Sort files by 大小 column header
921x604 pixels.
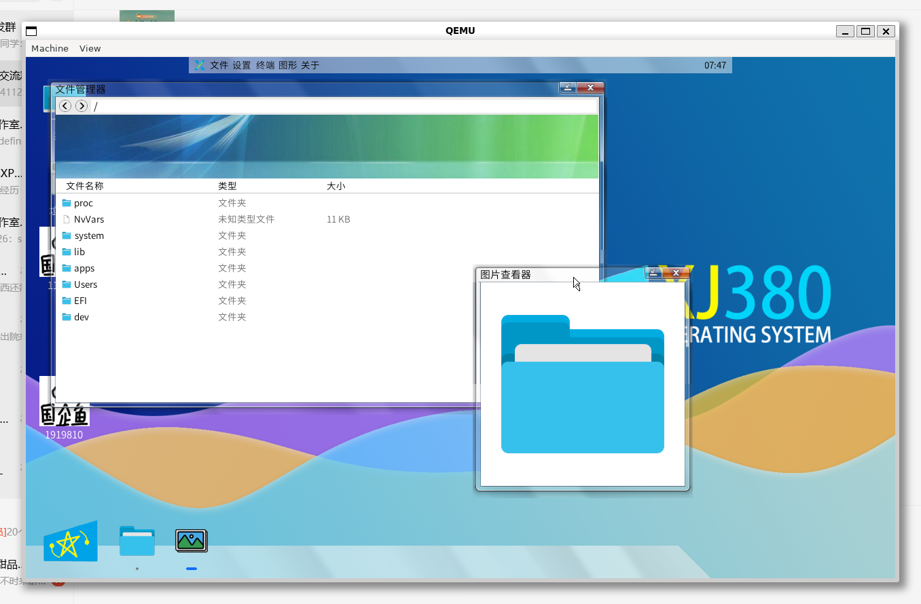[336, 186]
